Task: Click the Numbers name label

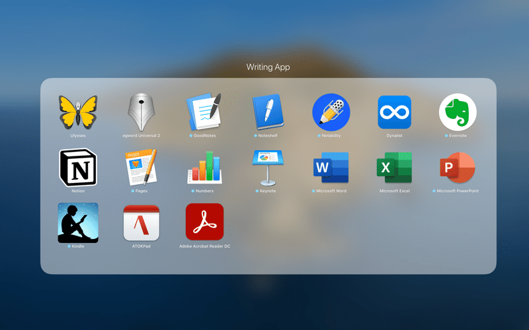Action: click(x=204, y=191)
